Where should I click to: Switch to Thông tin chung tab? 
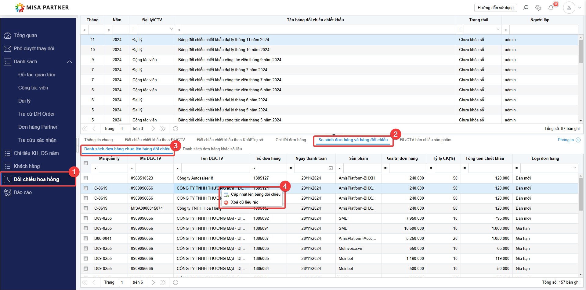99,140
